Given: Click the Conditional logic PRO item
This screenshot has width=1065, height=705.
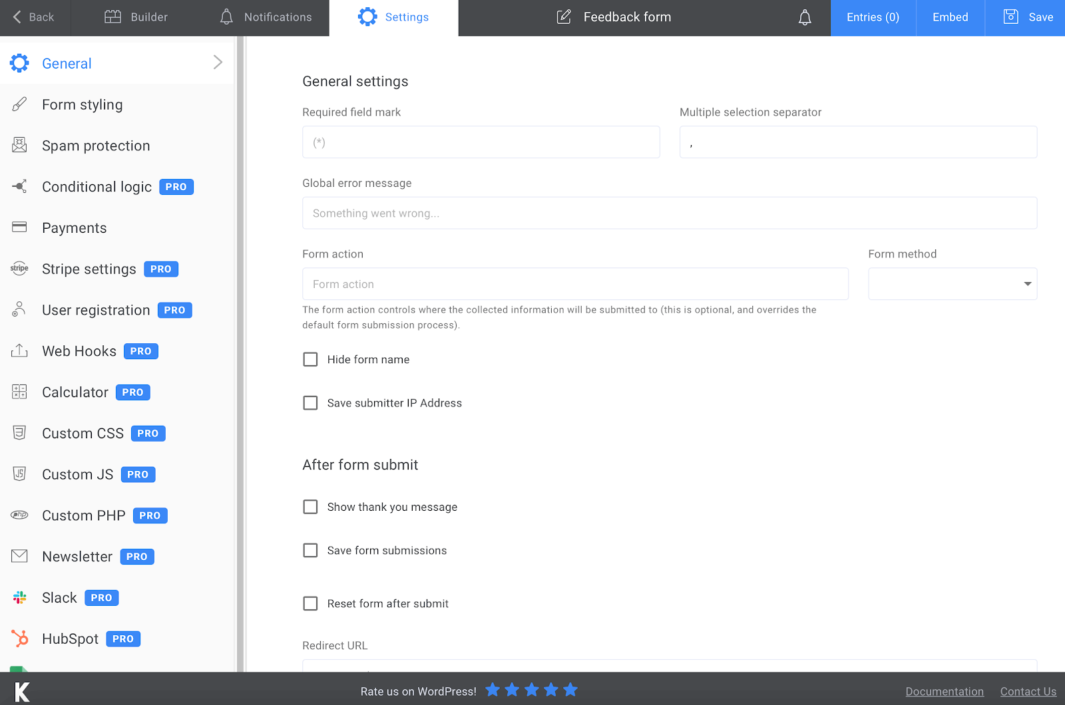Looking at the screenshot, I should click(97, 187).
